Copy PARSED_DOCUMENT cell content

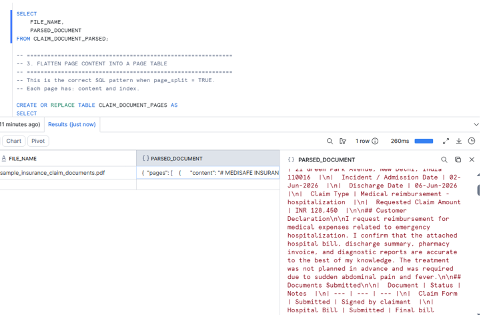(x=458, y=159)
